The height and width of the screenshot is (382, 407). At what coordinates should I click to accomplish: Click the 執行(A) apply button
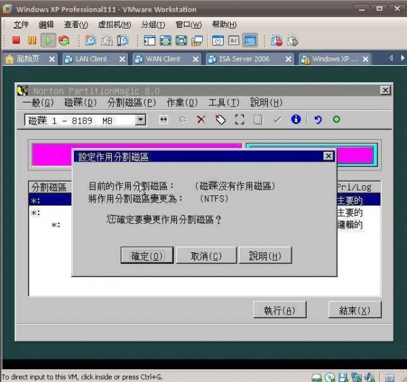(279, 310)
